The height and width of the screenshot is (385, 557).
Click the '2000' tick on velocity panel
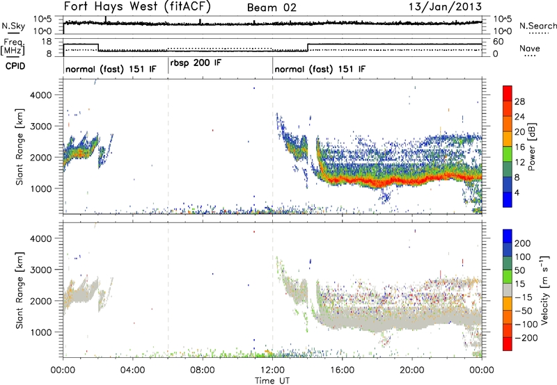coord(41,301)
